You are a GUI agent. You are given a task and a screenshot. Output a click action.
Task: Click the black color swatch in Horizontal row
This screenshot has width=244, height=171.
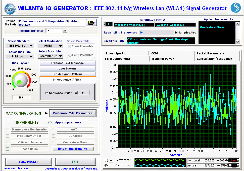tap(230, 160)
